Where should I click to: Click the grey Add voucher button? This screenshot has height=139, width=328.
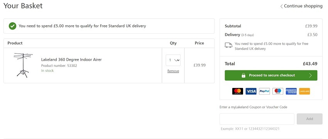coord(309,119)
